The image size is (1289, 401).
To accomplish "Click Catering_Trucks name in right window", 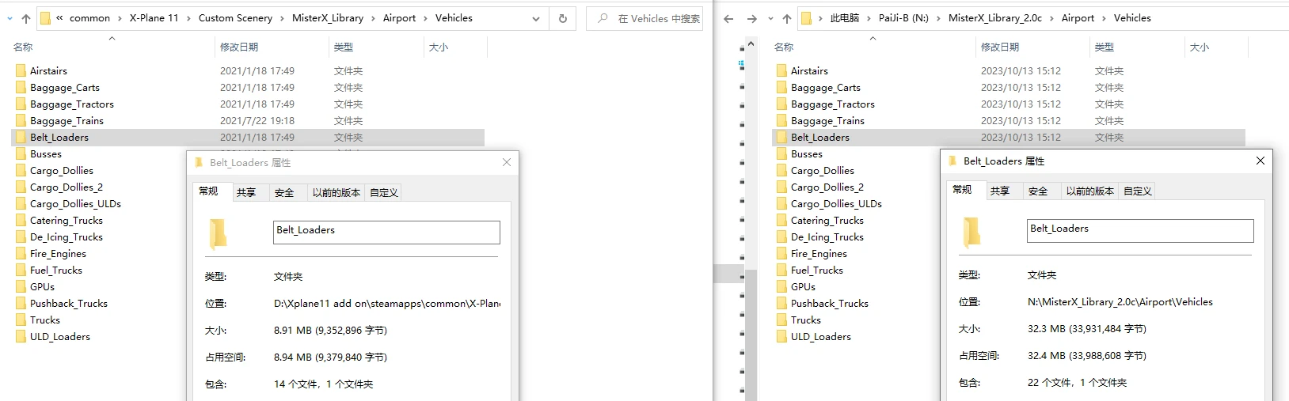I will [827, 220].
